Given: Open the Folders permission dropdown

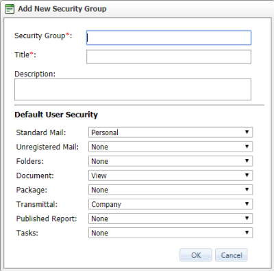Looking at the screenshot, I should pyautogui.click(x=171, y=161).
